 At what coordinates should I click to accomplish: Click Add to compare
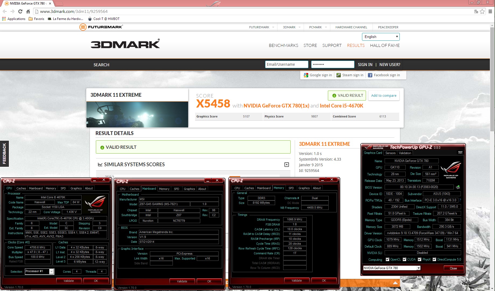[384, 95]
